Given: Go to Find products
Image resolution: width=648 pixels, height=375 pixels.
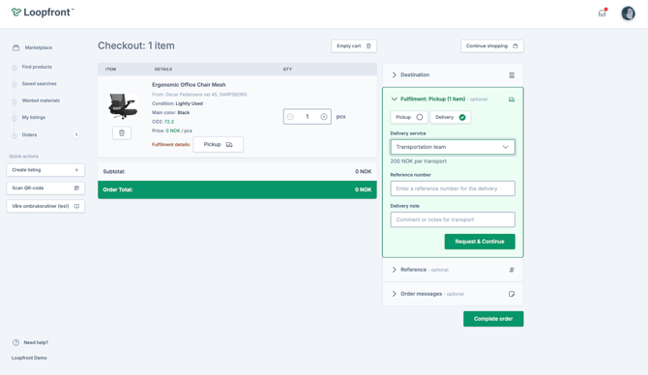Looking at the screenshot, I should click(37, 67).
